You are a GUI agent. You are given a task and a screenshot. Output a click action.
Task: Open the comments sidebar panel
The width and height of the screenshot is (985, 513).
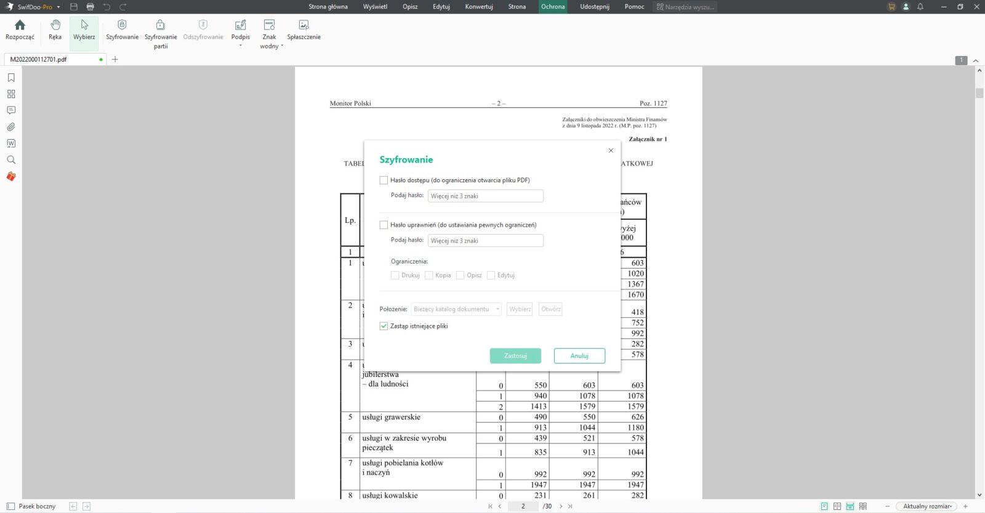point(11,110)
